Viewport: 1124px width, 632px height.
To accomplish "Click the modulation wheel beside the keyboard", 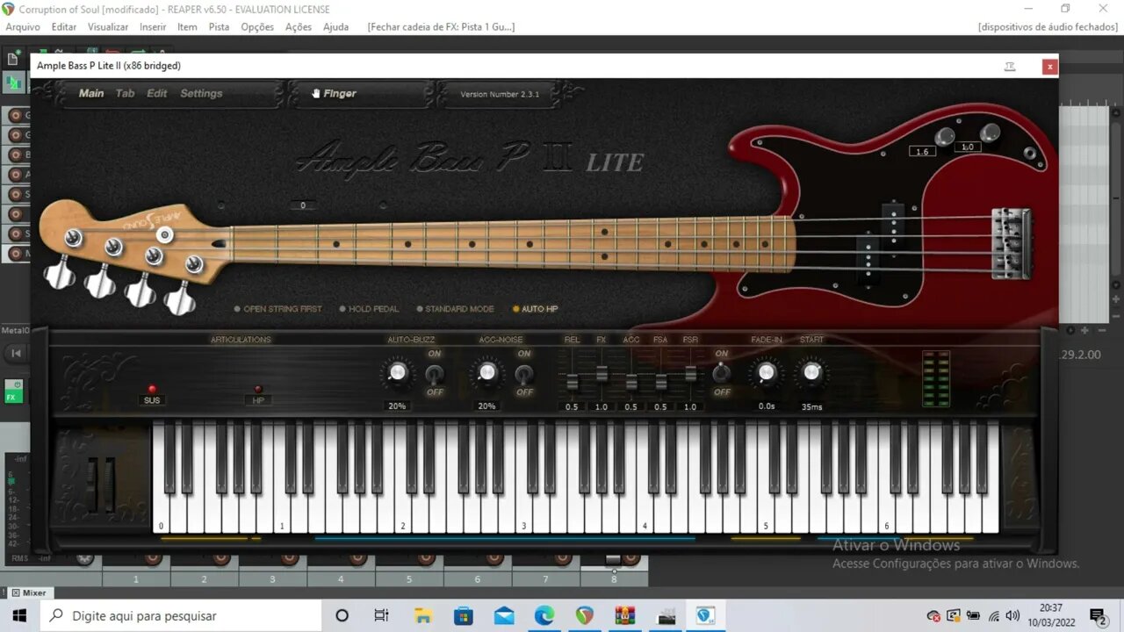I will (x=110, y=484).
